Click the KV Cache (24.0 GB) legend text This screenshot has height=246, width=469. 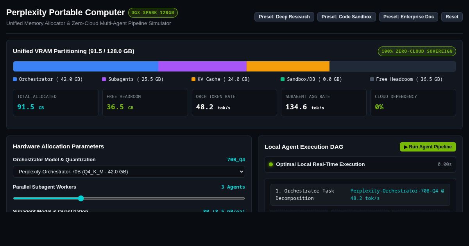224,79
